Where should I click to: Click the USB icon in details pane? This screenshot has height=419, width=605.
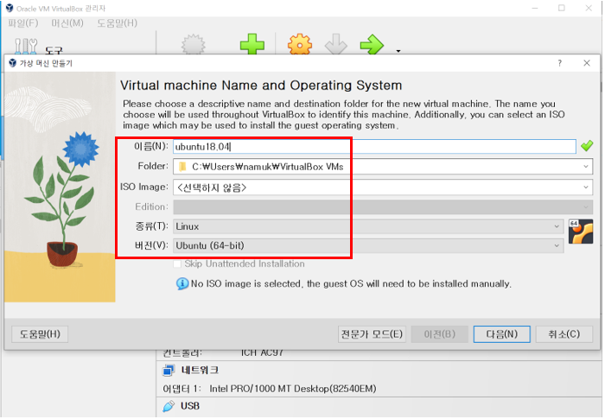(169, 406)
